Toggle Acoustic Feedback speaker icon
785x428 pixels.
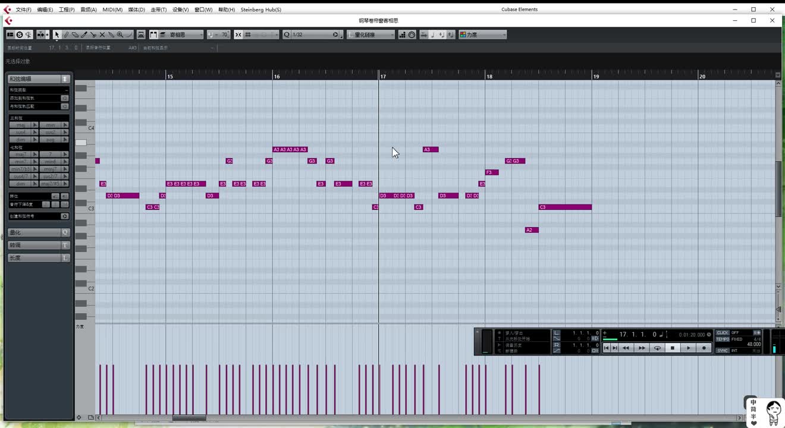pyautogui.click(x=28, y=34)
